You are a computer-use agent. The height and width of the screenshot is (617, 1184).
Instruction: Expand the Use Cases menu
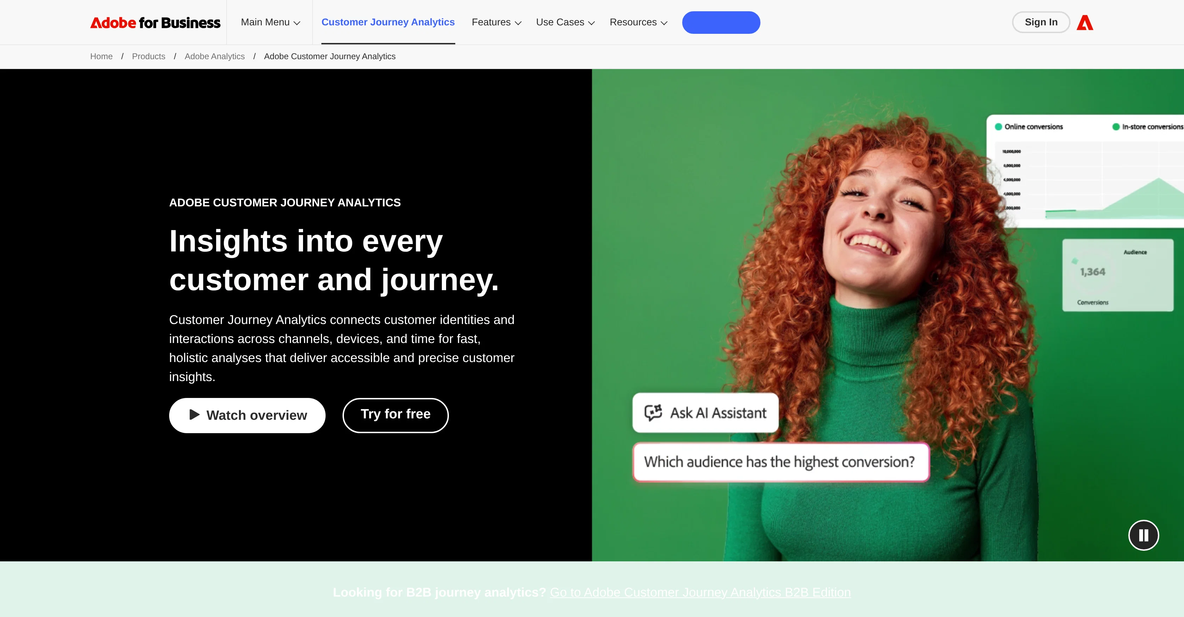[565, 22]
